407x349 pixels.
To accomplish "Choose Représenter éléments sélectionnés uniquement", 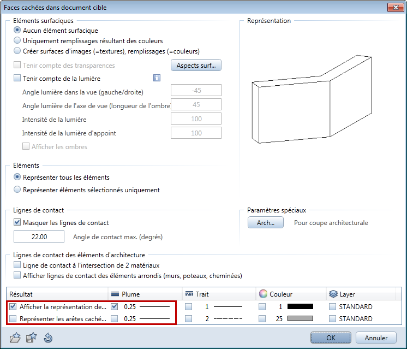I will (17, 190).
